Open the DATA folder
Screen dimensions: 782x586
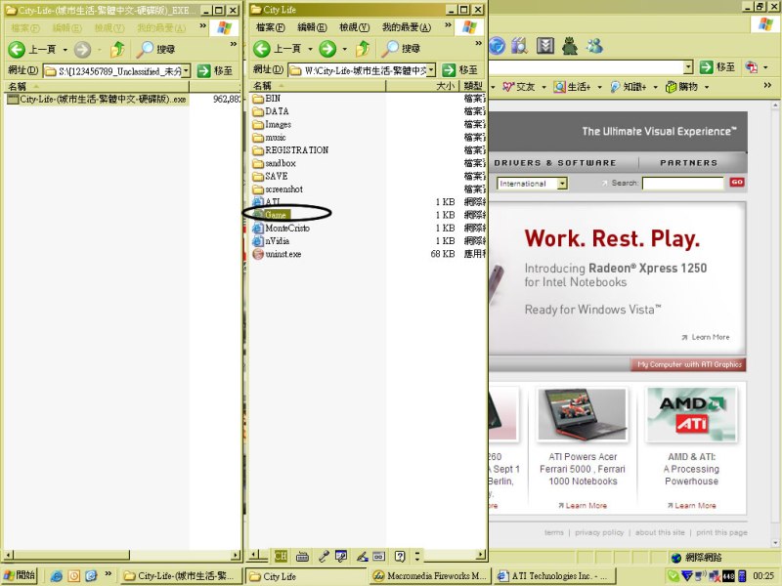[271, 111]
